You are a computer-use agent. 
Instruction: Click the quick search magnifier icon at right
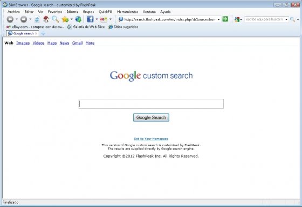(292, 19)
